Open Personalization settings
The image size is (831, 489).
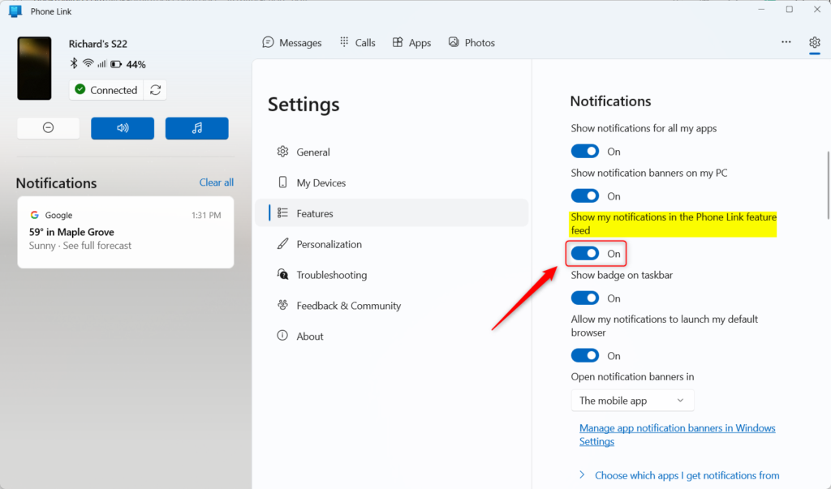[392, 244]
